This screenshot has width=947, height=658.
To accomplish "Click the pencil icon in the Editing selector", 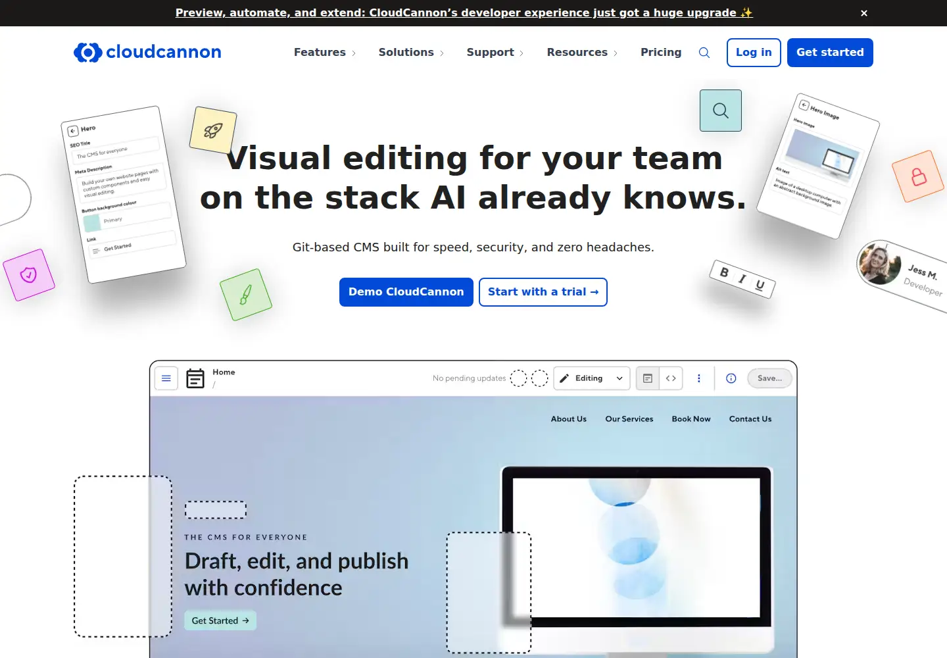I will (564, 378).
